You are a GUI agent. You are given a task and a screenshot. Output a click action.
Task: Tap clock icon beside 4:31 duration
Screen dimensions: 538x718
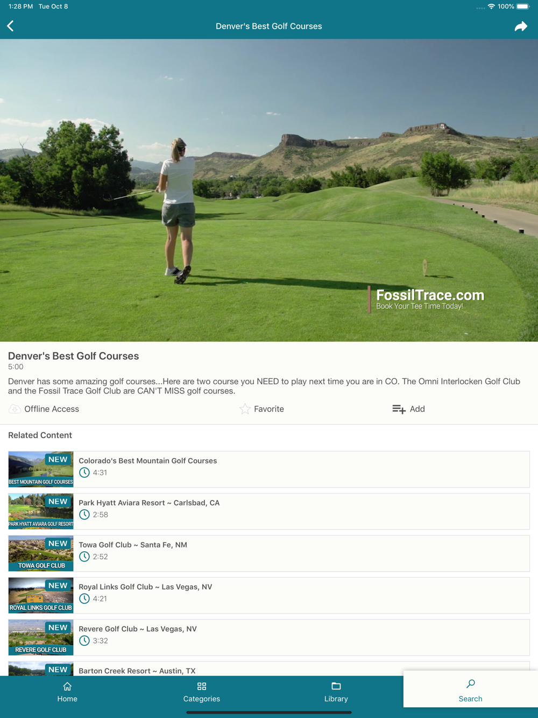pos(84,473)
